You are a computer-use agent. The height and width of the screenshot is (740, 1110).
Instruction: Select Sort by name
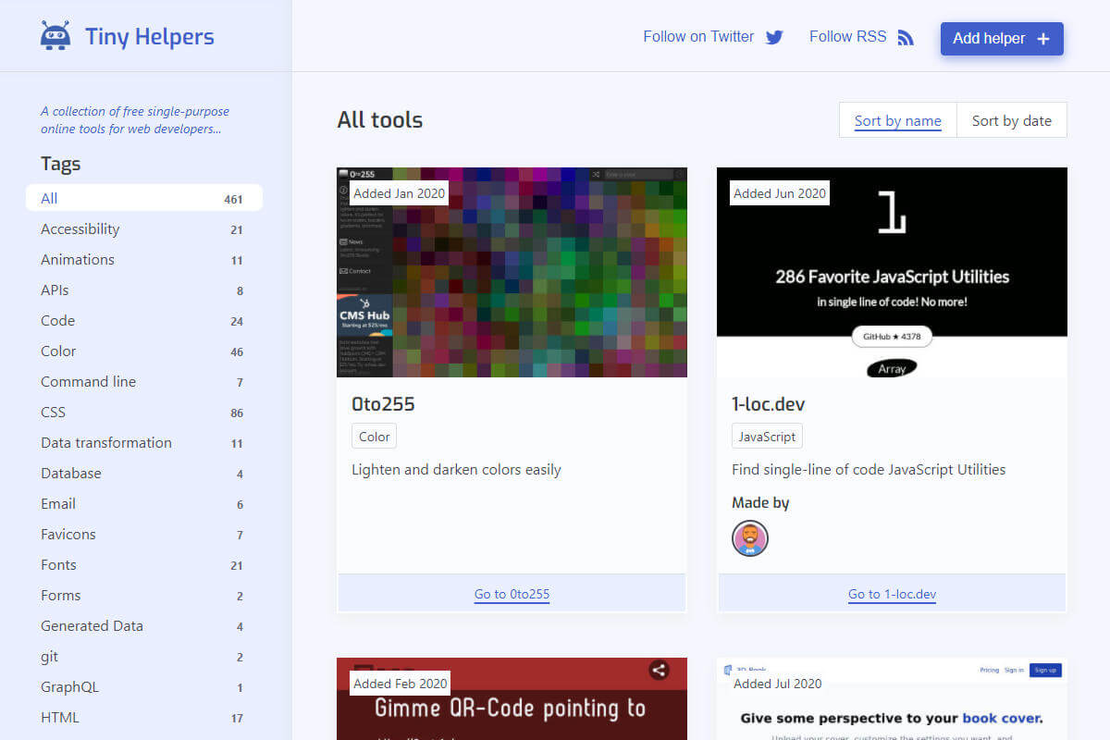[x=897, y=120]
